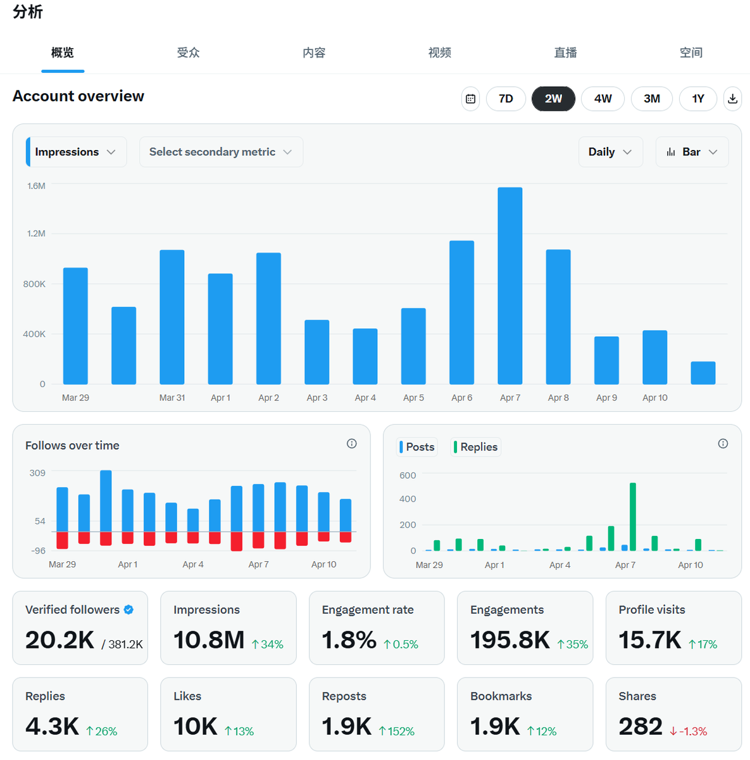This screenshot has height=760, width=750.
Task: Expand Select secondary metric dropdown
Action: 221,152
